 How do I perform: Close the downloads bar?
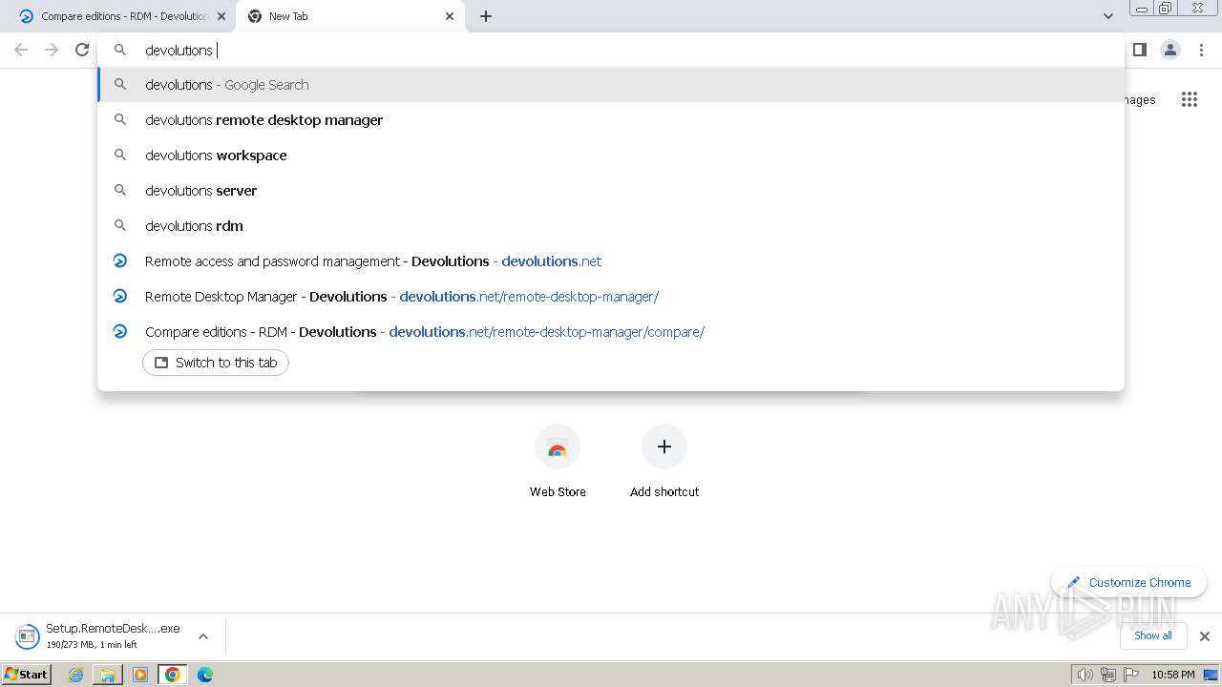point(1205,636)
